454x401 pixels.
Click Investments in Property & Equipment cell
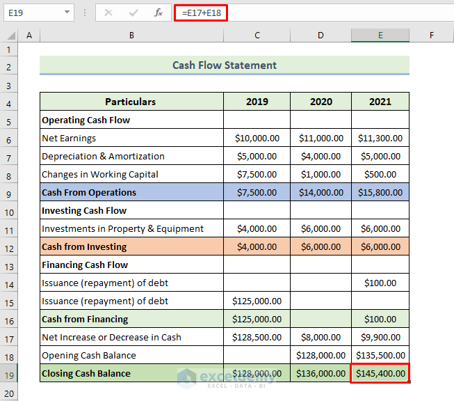(x=131, y=228)
